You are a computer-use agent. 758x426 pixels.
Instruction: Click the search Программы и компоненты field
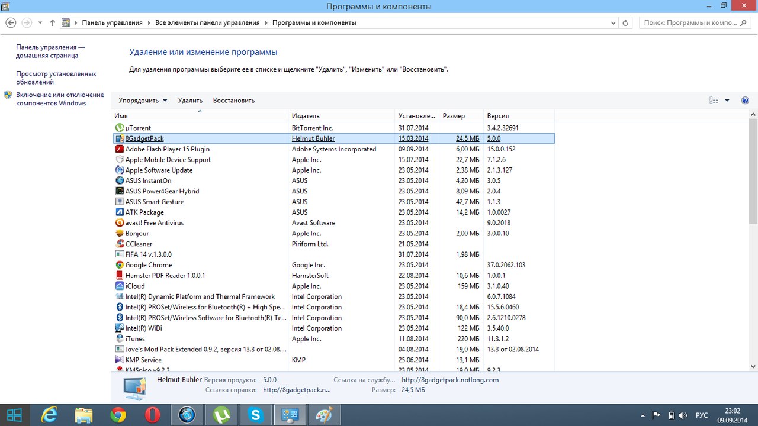(x=696, y=23)
